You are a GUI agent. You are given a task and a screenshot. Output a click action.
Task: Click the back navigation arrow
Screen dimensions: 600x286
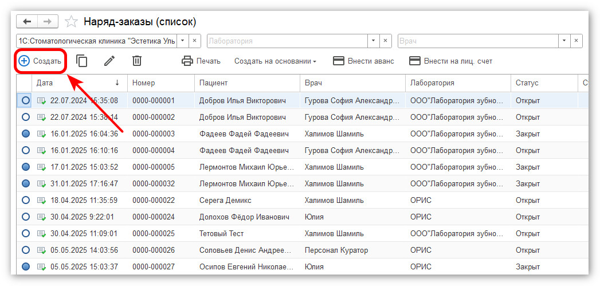[28, 21]
